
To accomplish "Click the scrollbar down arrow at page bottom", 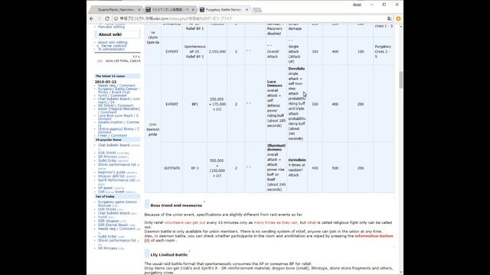I will pos(401,272).
